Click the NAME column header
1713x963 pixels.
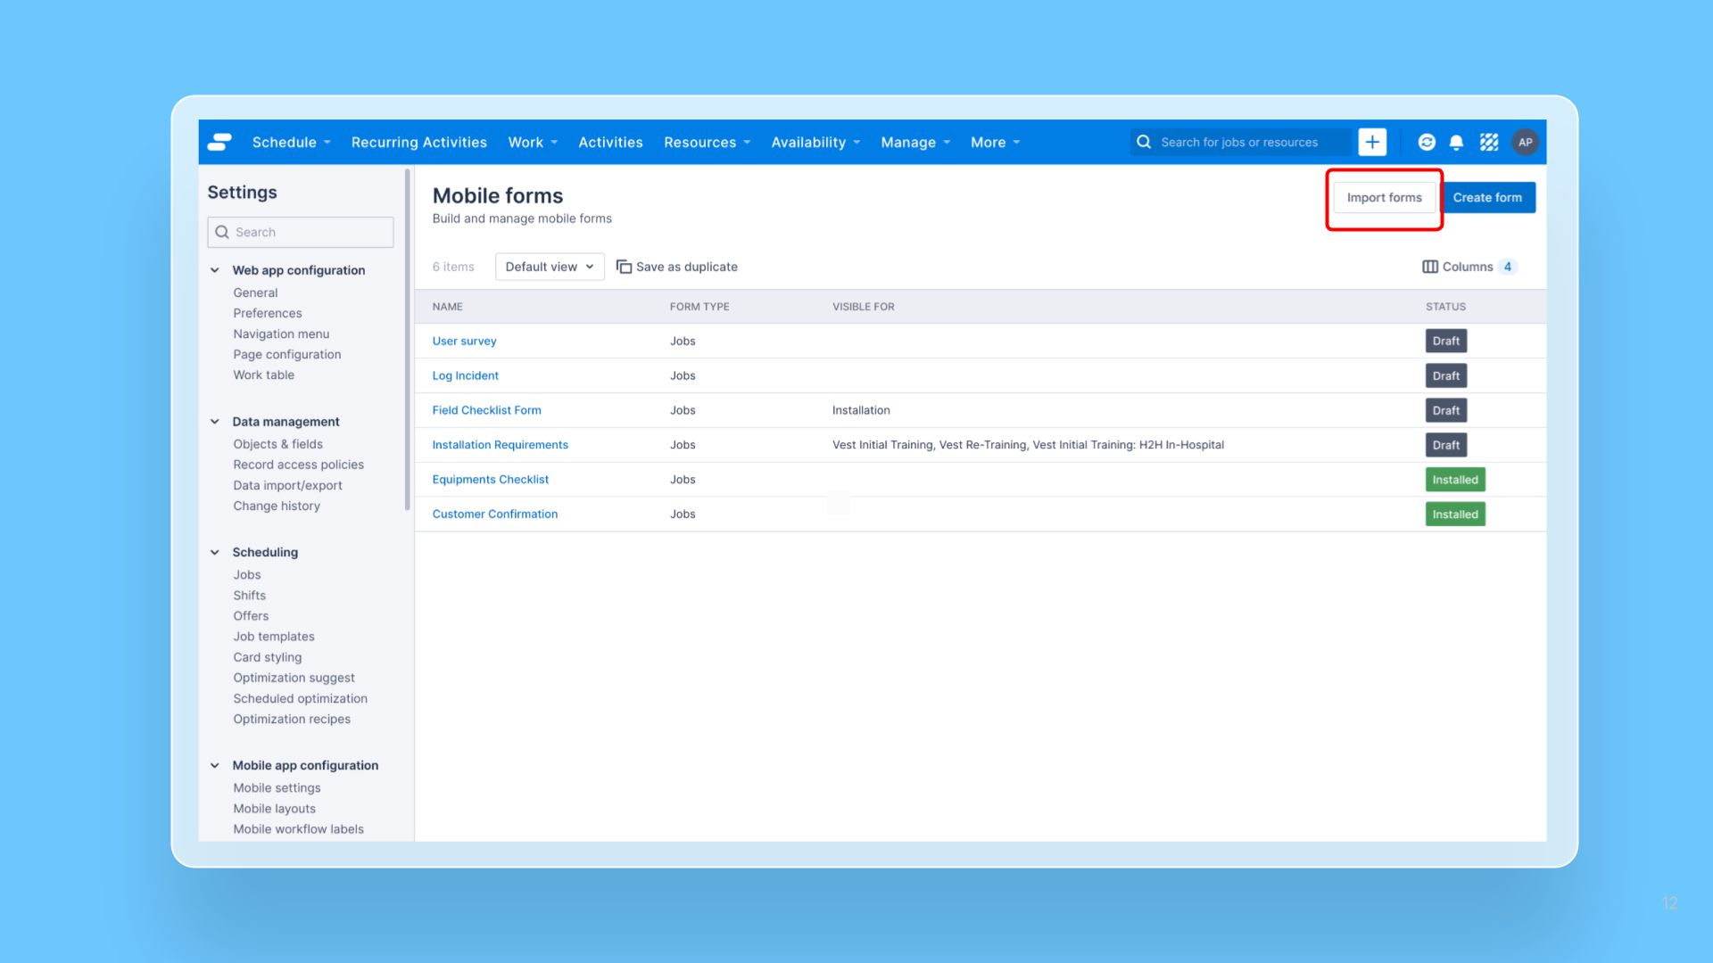click(x=447, y=307)
